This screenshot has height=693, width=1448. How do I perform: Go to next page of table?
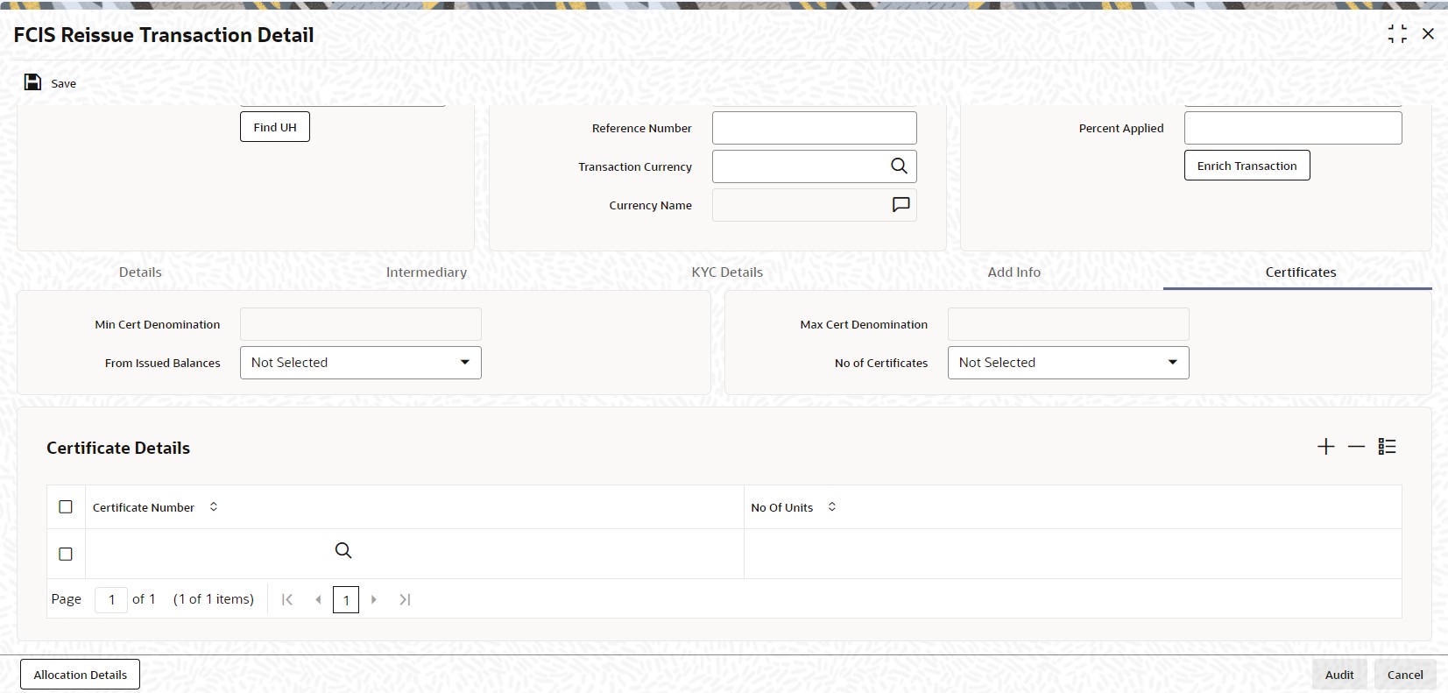pos(374,599)
